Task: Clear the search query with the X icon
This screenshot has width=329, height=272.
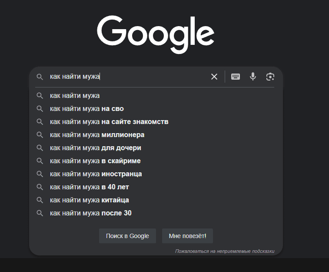Action: click(214, 77)
